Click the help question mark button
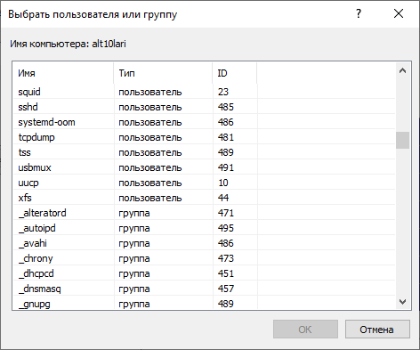420x350 pixels. click(x=359, y=13)
